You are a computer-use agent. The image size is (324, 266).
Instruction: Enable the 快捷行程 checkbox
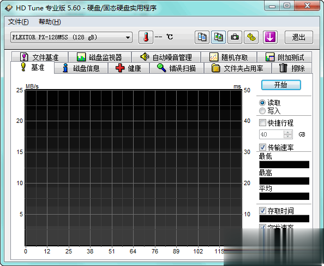tap(262, 123)
